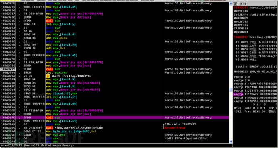Click the je short FreeImag.1006396E instruction
The height and width of the screenshot is (148, 278).
(x=68, y=76)
